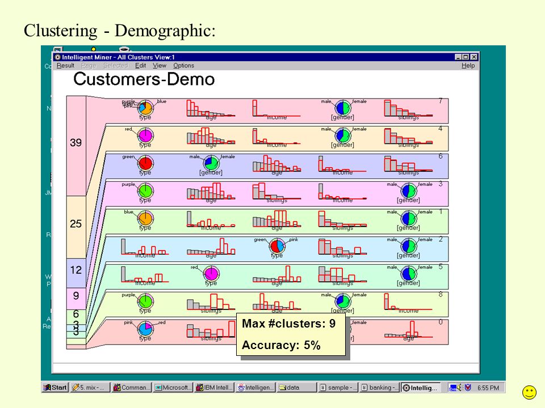Click the 6:55 PM taskbar clock

tap(488, 388)
